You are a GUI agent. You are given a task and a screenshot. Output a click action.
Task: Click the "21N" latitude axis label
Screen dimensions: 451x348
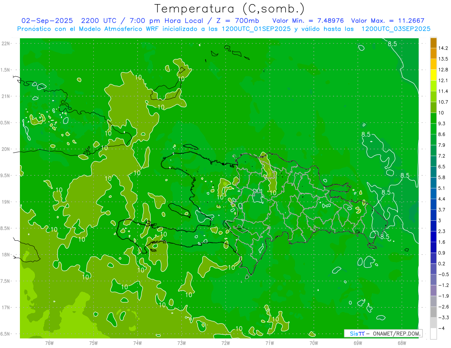click(x=6, y=96)
